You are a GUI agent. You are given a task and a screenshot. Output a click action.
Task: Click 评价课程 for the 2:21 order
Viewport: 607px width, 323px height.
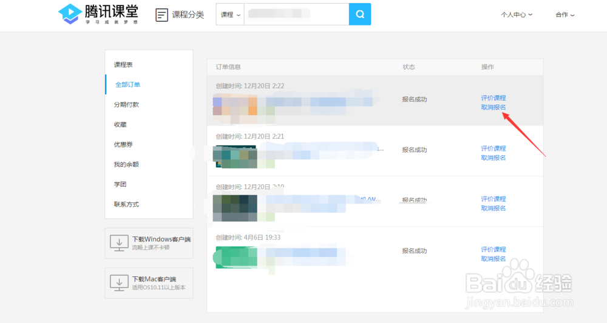493,148
